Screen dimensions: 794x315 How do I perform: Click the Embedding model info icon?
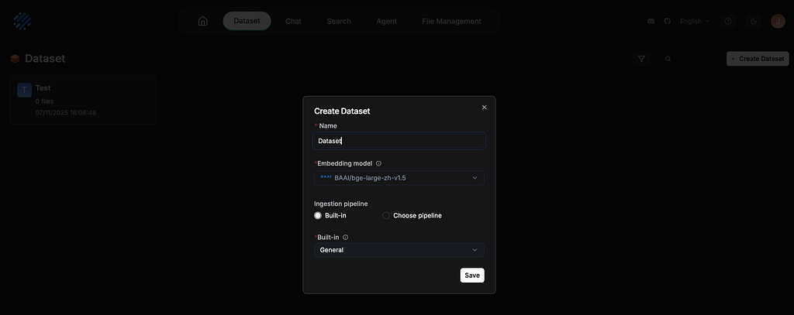378,163
